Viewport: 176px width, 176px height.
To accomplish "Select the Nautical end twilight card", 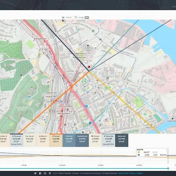I will [82, 140].
